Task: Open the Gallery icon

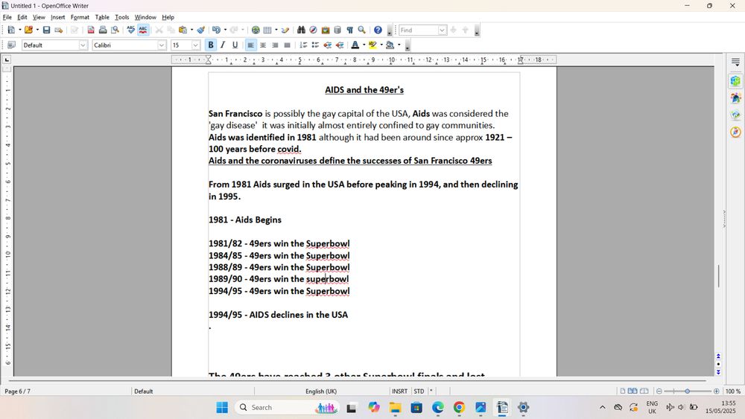Action: pyautogui.click(x=326, y=30)
